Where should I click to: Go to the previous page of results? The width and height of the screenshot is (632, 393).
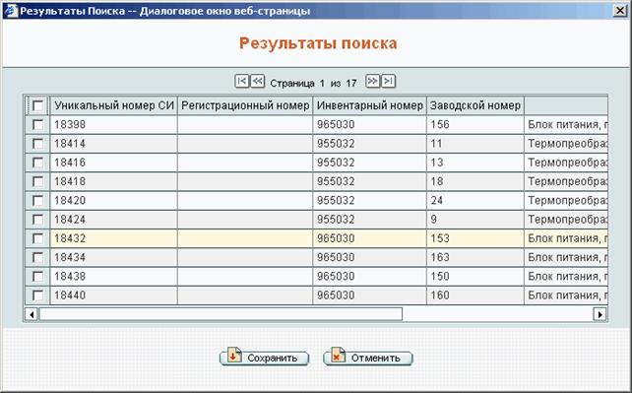tap(257, 81)
